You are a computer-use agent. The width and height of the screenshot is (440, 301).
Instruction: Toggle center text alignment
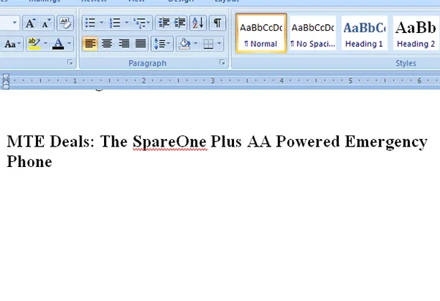click(107, 44)
